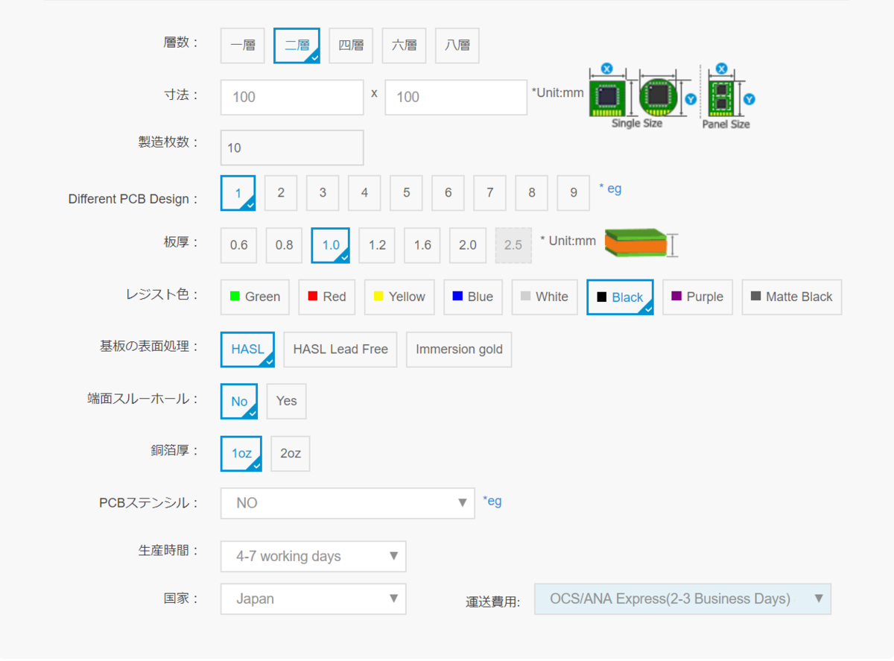Set Different PCB Design to 7

(x=489, y=193)
